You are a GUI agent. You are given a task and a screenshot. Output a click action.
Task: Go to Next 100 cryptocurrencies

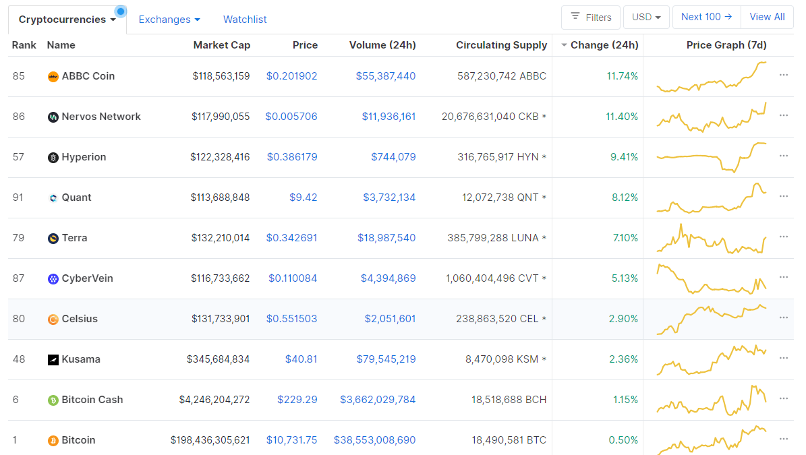707,17
